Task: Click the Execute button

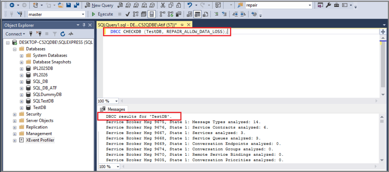Action: [102, 14]
